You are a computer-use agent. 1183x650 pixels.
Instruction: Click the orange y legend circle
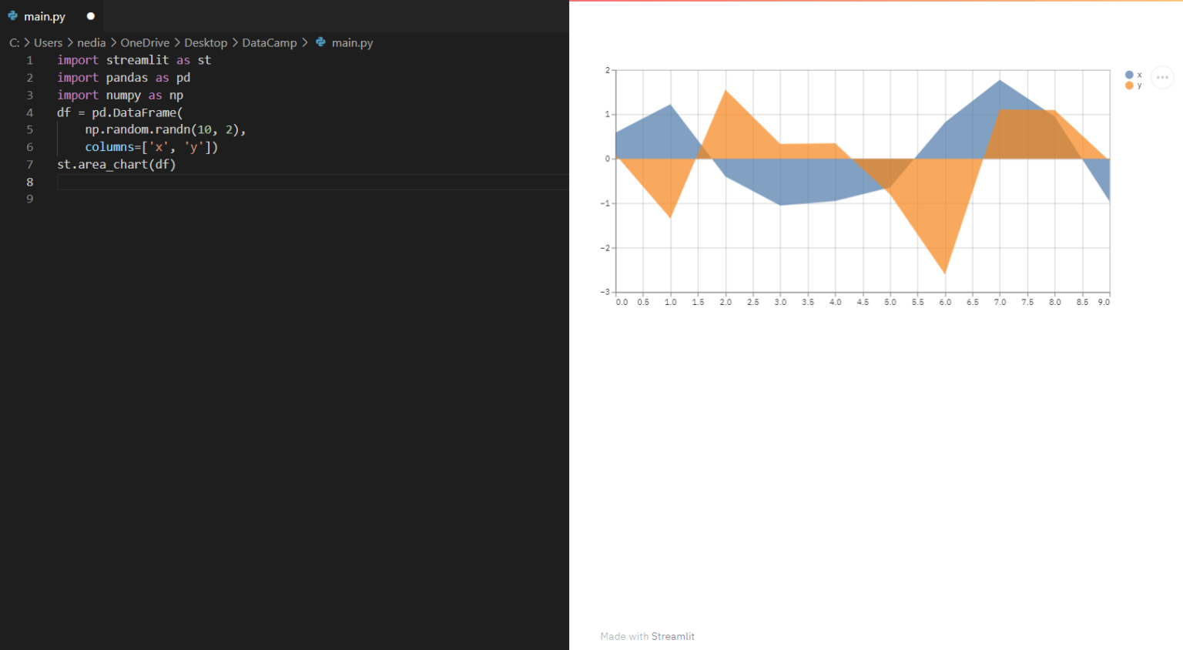(x=1129, y=85)
